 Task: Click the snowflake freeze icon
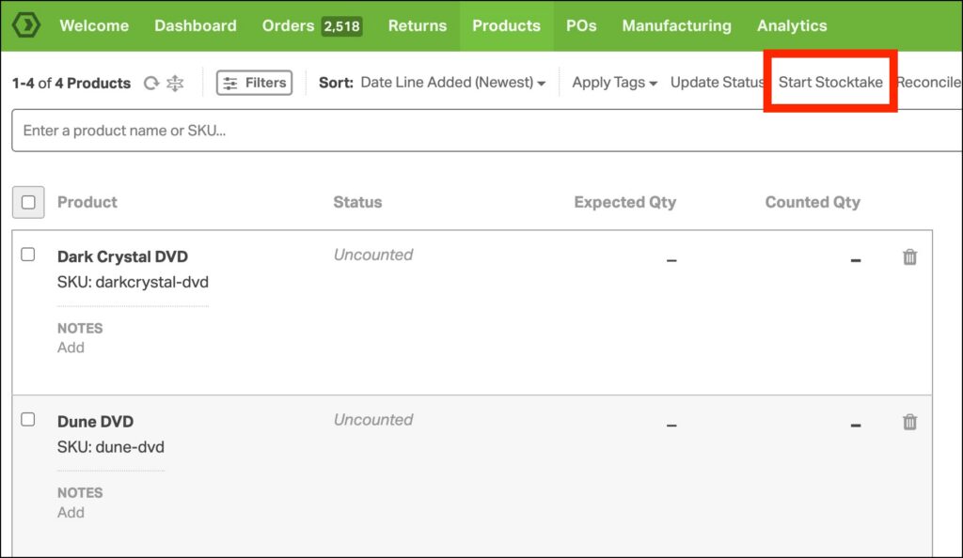point(175,83)
